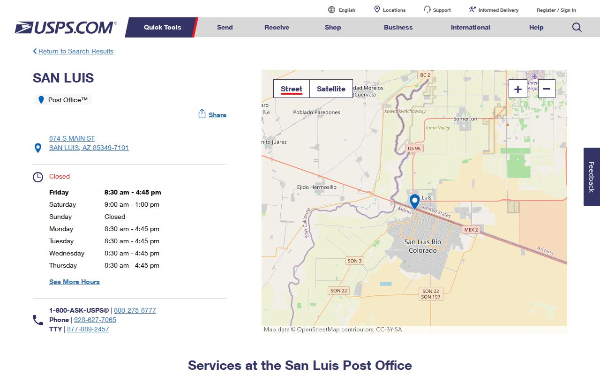Viewport: 600px width, 375px height.
Task: Open the Receive menu
Action: [x=277, y=27]
